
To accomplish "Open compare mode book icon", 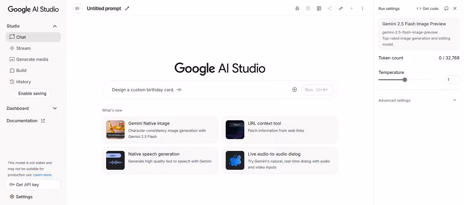I will (319, 9).
